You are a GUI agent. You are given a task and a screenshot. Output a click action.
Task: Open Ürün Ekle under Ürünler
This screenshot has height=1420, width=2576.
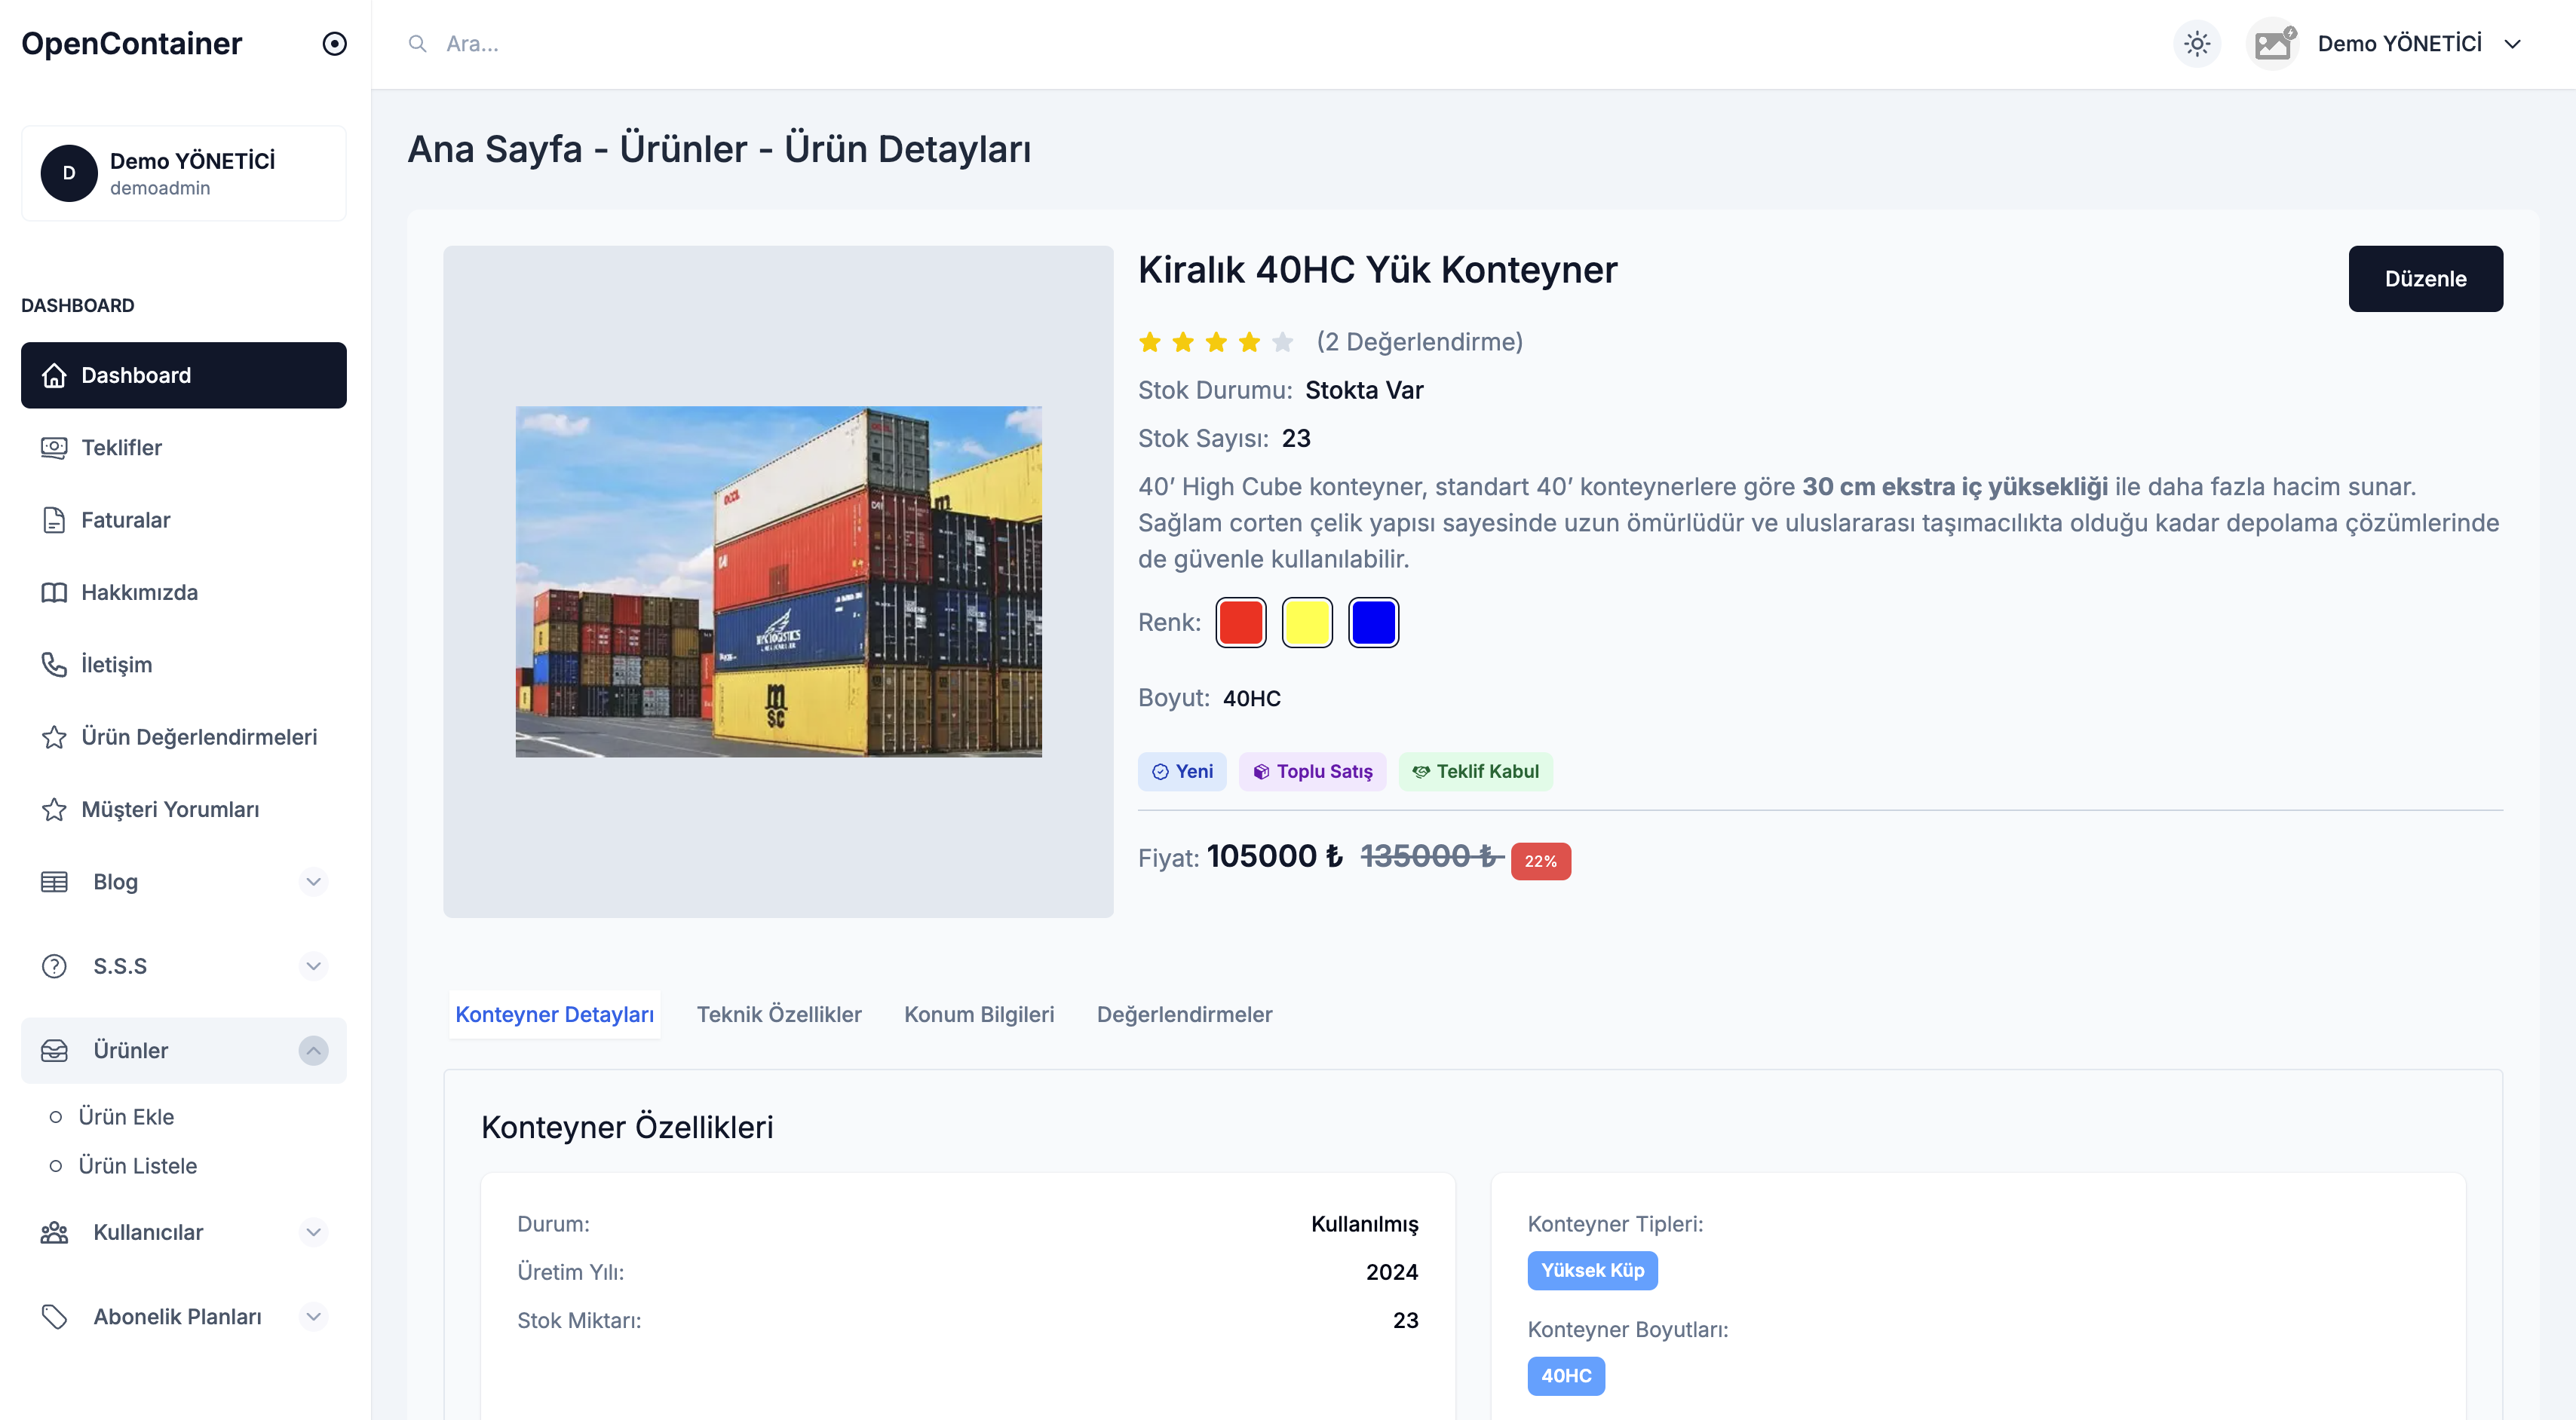(x=126, y=1116)
